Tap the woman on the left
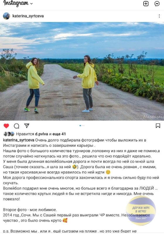The image size is (164, 234). [x=34, y=85]
